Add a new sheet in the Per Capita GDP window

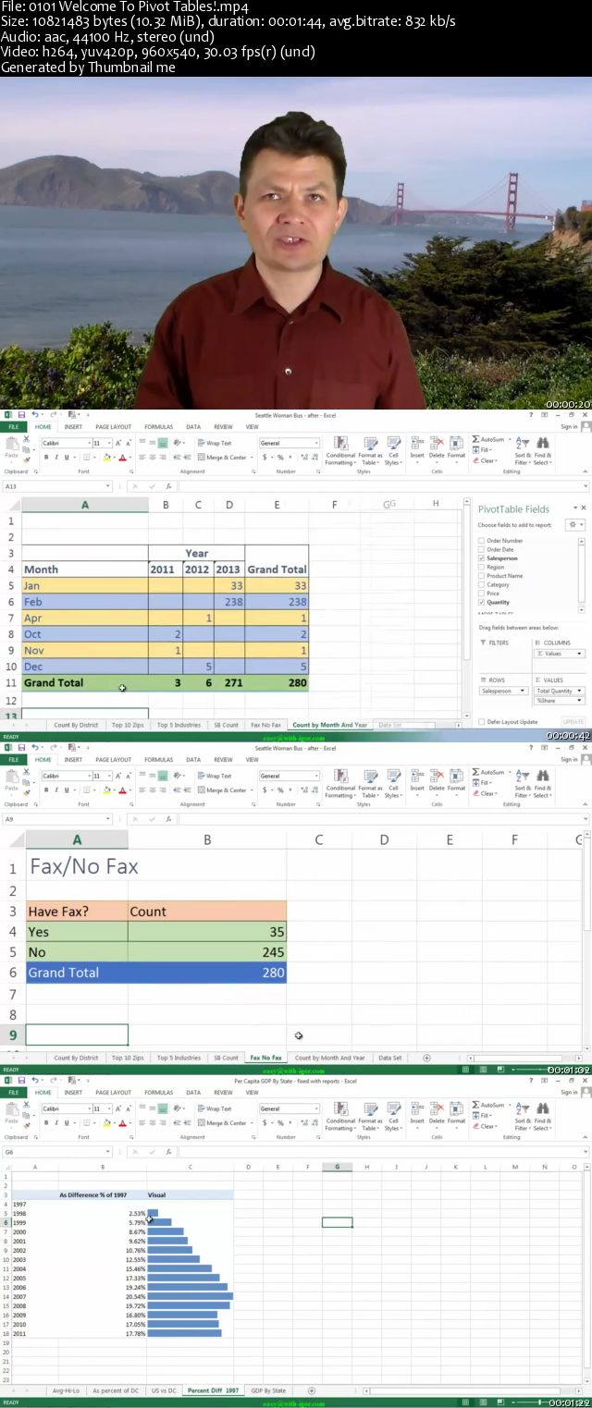(x=311, y=1390)
